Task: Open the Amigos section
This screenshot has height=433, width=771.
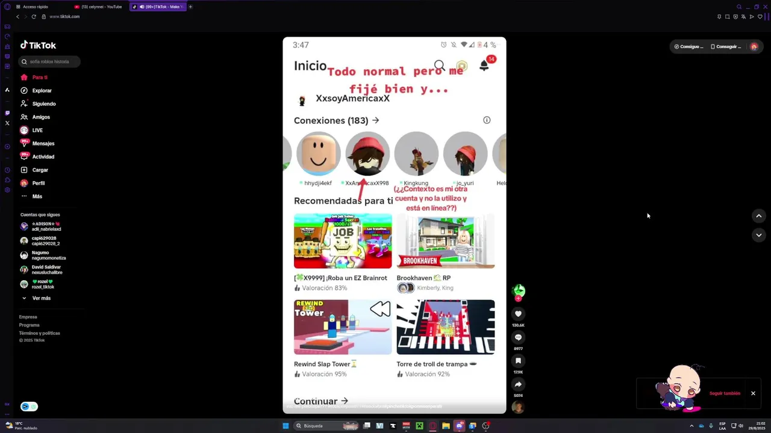Action: (35, 117)
